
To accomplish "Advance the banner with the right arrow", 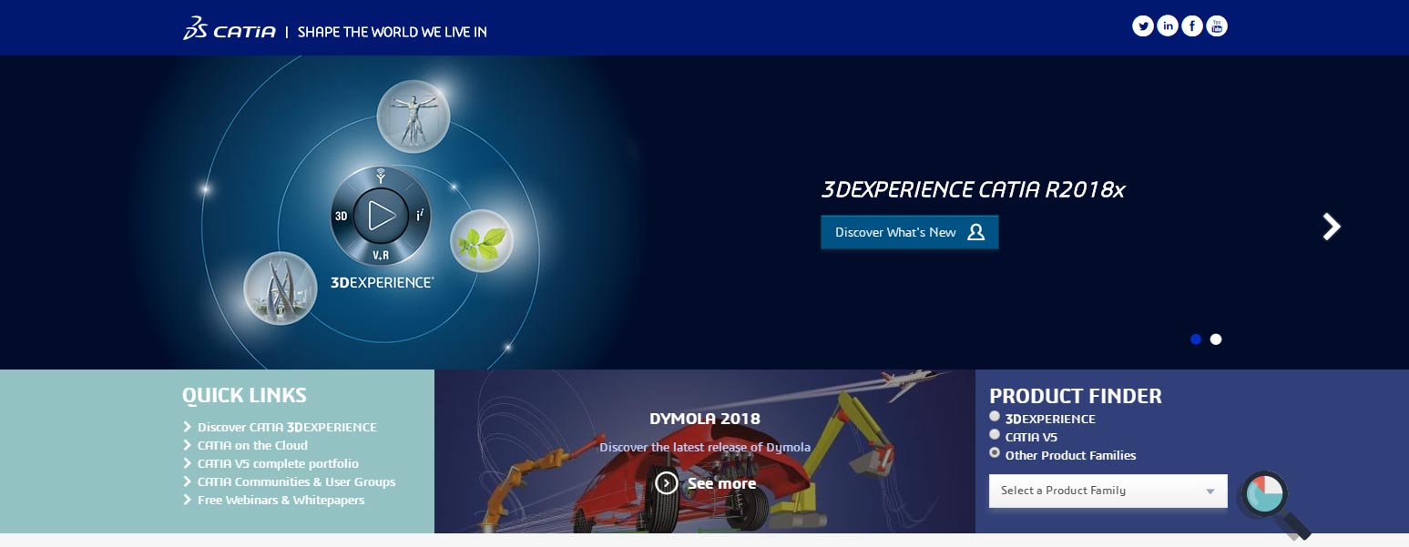I will 1332,227.
